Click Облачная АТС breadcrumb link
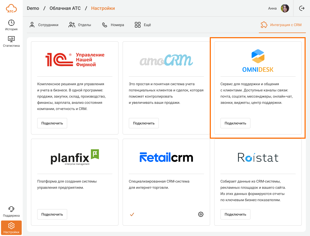Image resolution: width=310 pixels, height=236 pixels. [x=65, y=8]
